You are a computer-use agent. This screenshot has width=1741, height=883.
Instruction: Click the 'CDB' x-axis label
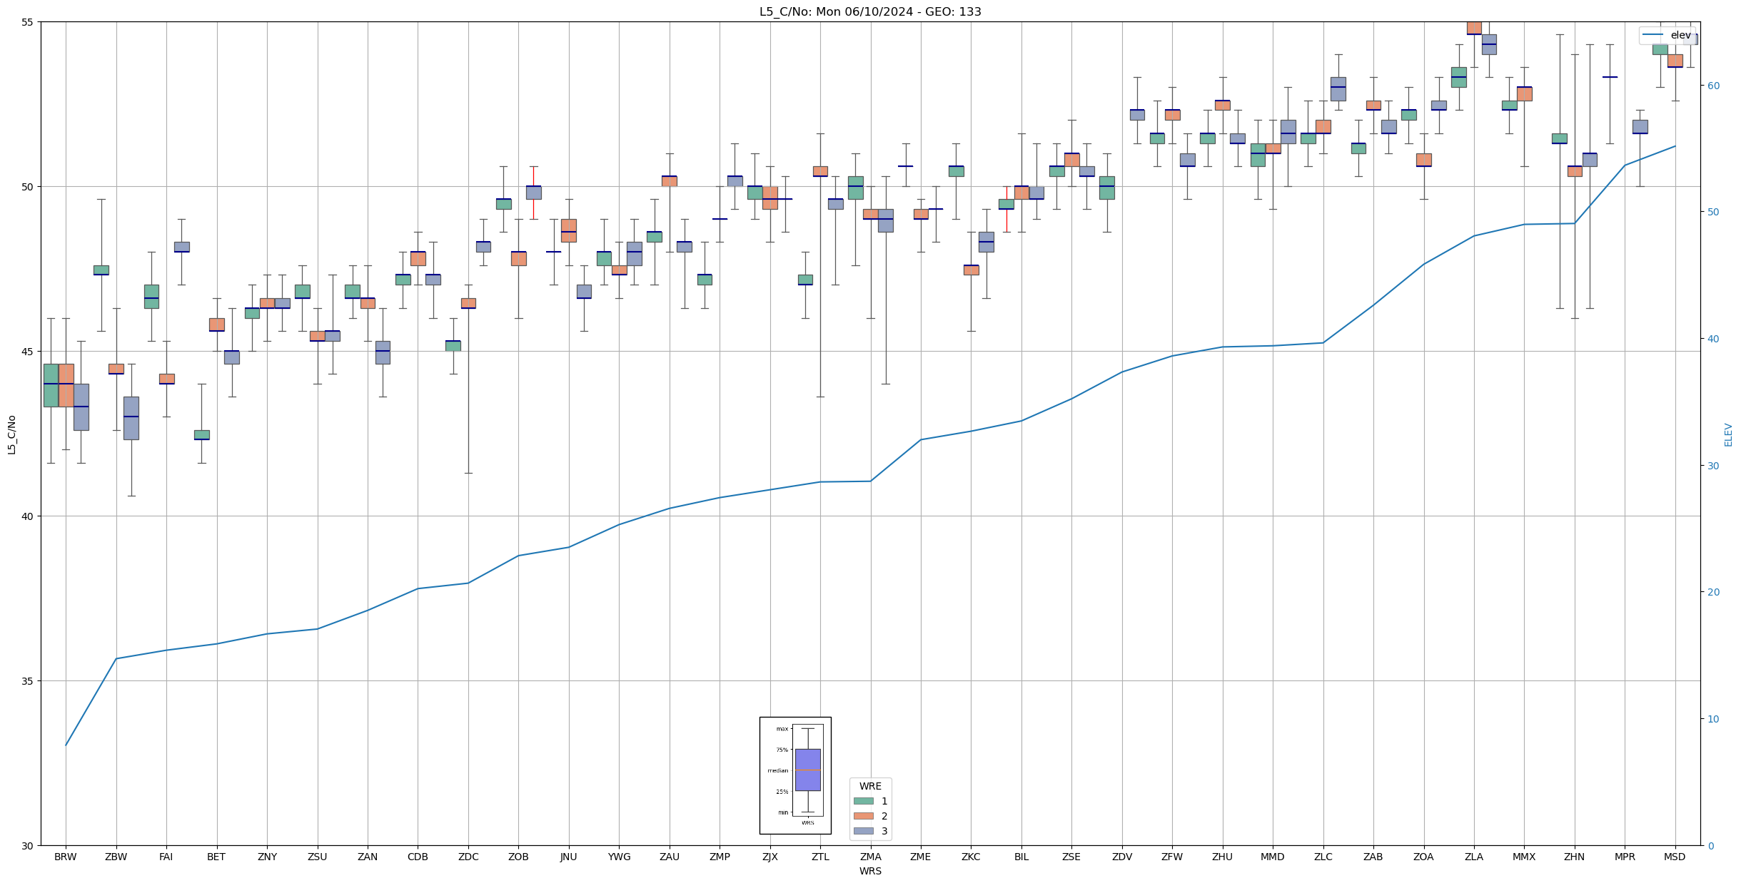pos(418,857)
